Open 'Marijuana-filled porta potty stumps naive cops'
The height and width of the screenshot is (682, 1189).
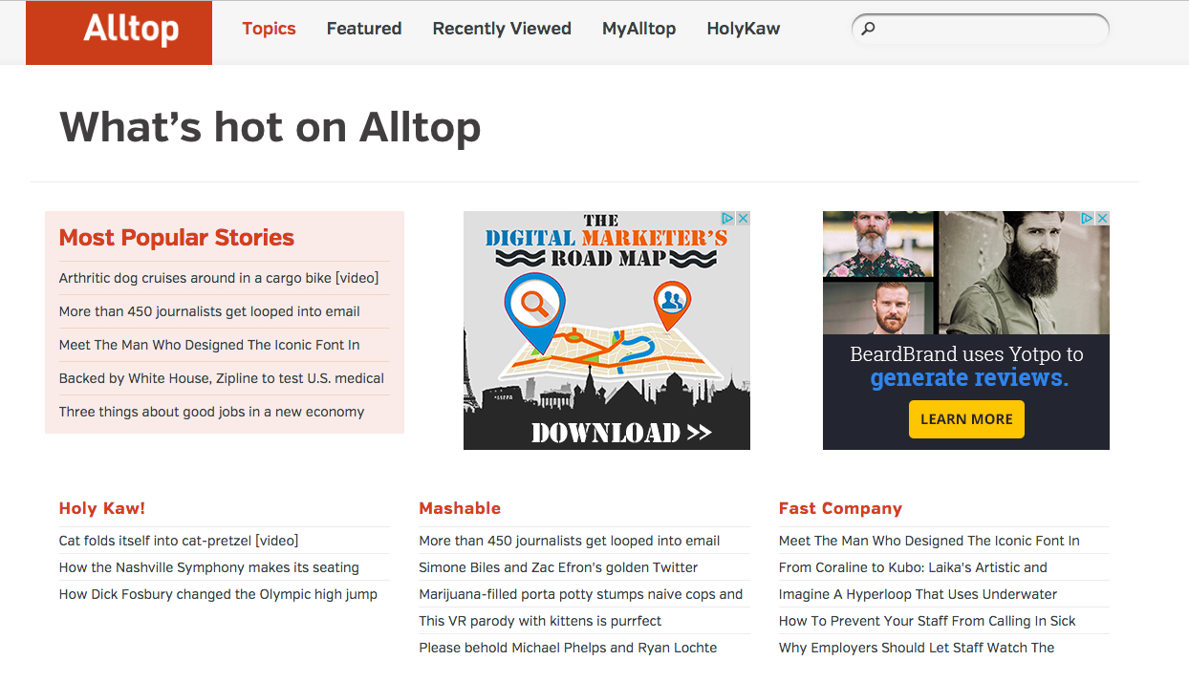point(581,594)
